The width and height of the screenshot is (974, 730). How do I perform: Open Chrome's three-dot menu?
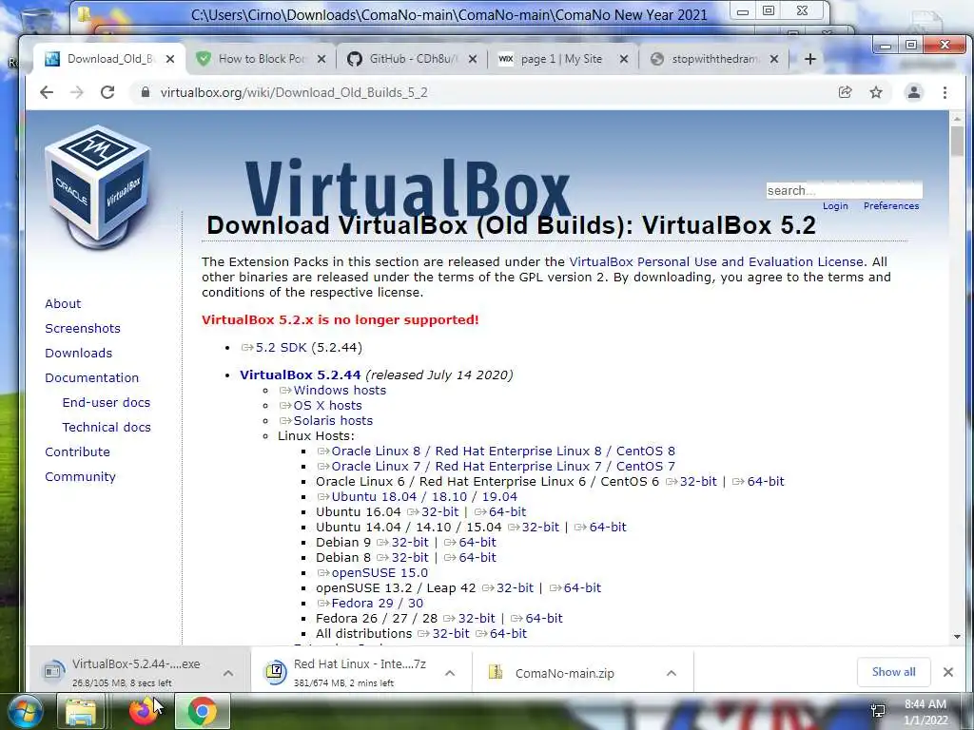pyautogui.click(x=945, y=92)
